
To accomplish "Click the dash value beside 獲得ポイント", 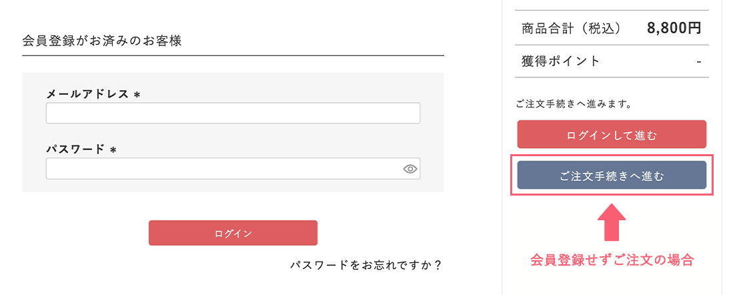I will [698, 61].
